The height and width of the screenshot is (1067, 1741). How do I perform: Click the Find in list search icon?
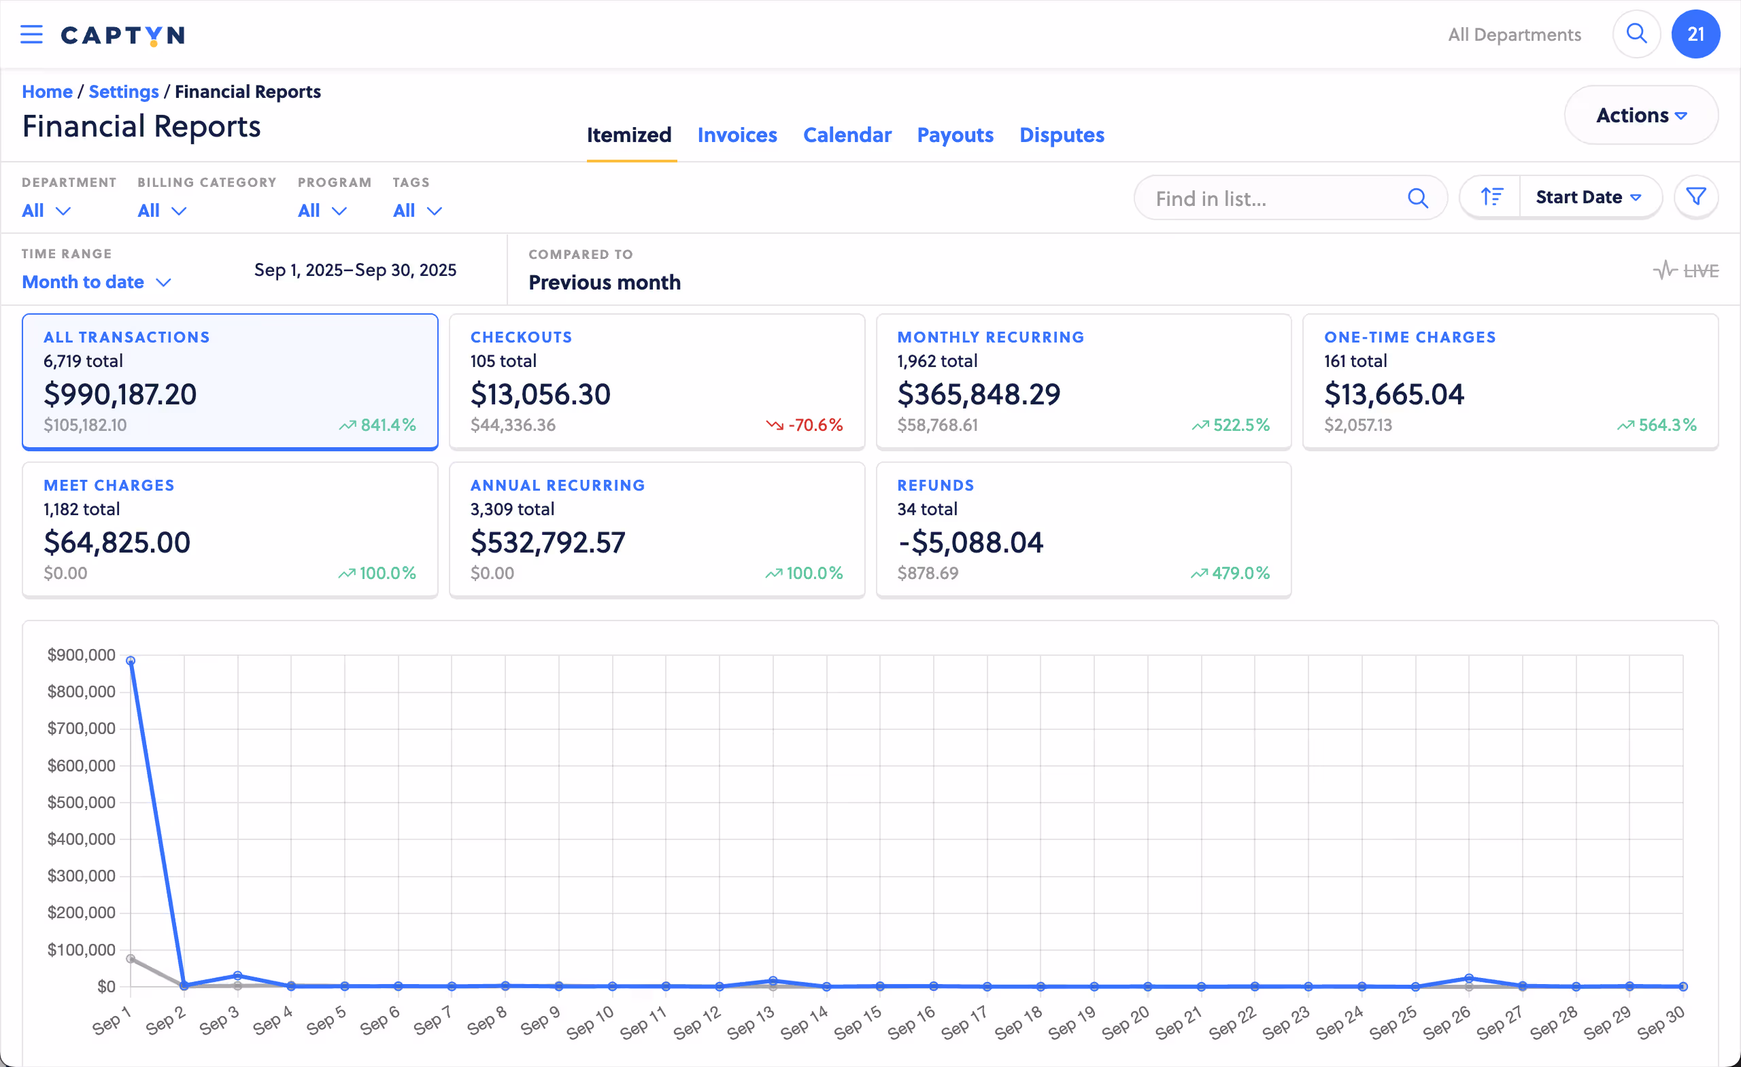coord(1417,198)
